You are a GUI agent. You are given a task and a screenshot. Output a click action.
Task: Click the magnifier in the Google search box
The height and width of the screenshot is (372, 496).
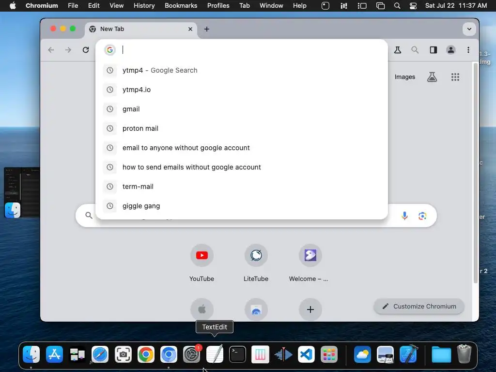(x=89, y=216)
